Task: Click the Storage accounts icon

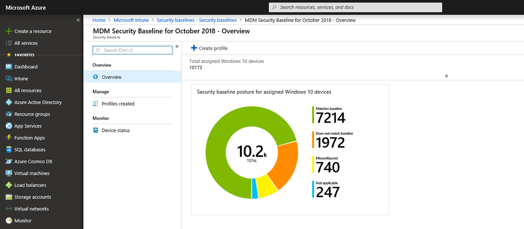Action: (x=9, y=197)
